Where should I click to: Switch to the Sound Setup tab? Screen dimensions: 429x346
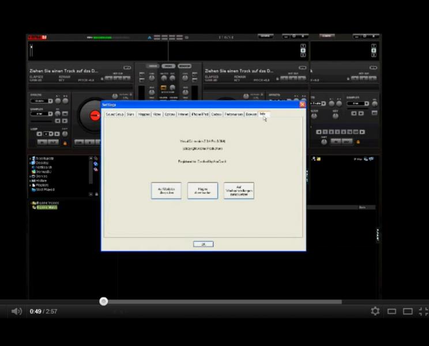point(115,114)
